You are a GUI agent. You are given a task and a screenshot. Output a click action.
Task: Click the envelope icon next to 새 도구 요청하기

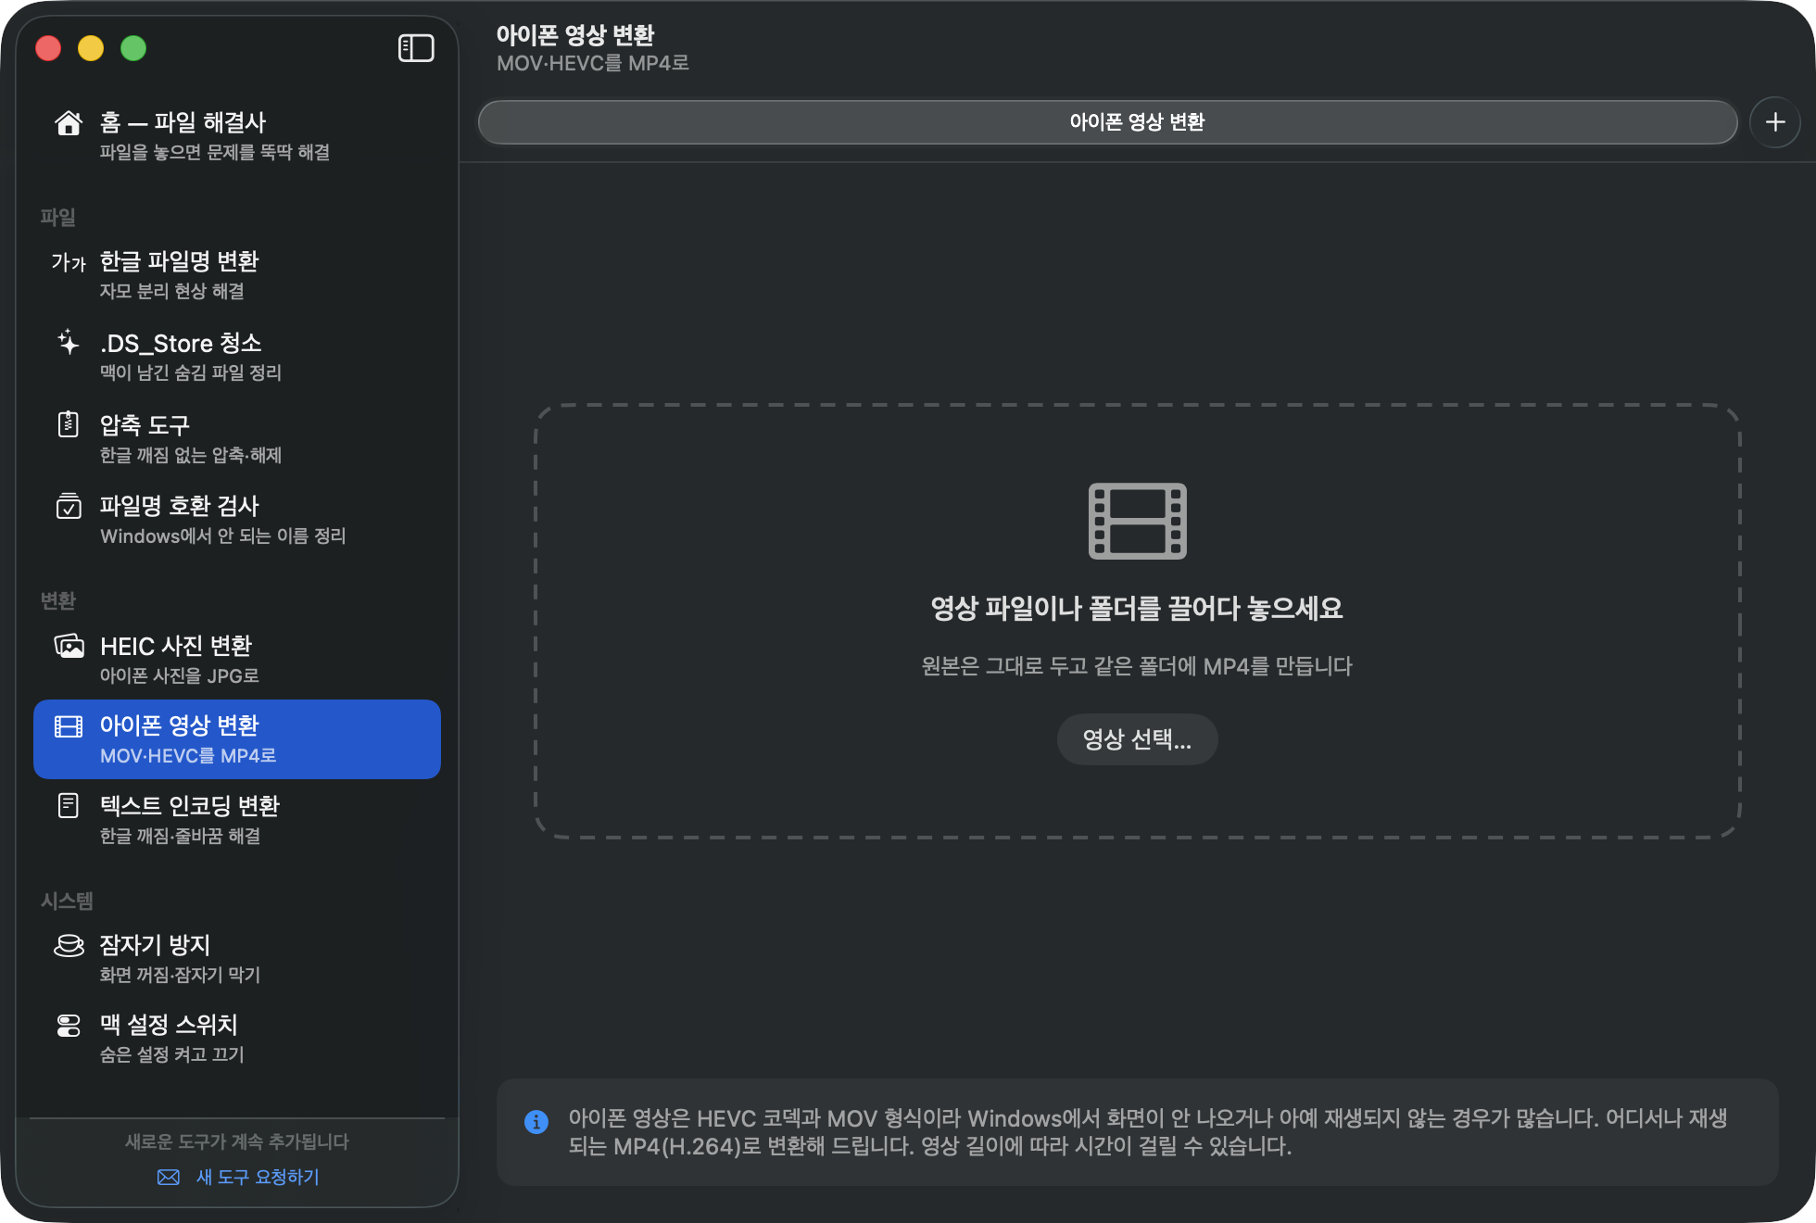(x=169, y=1177)
